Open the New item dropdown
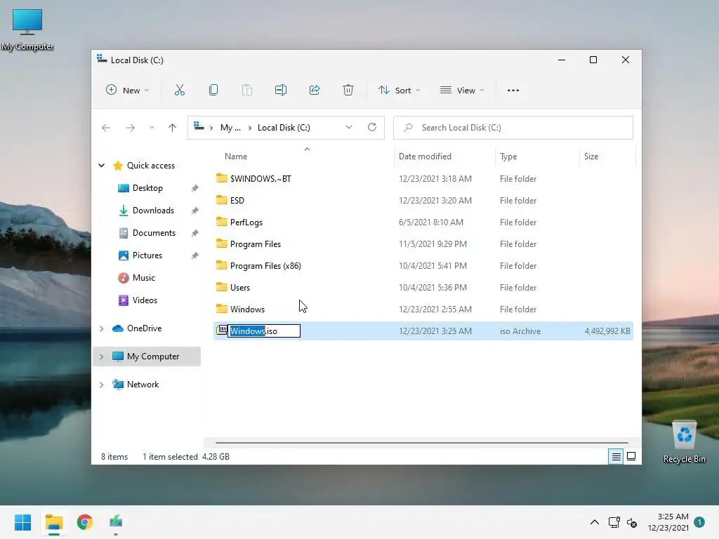The image size is (719, 539). point(128,91)
